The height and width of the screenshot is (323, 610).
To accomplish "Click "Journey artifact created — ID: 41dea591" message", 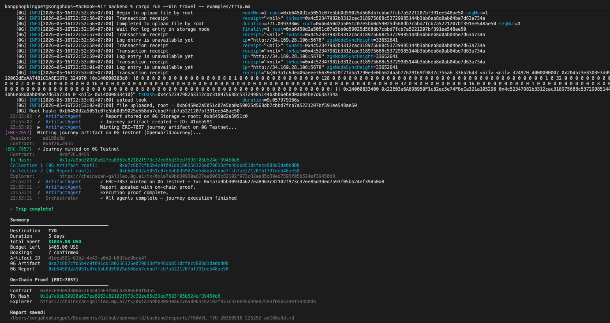I will pyautogui.click(x=156, y=122).
